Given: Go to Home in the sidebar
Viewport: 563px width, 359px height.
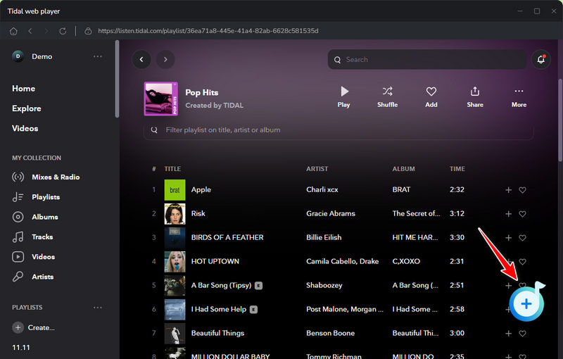Looking at the screenshot, I should 24,89.
